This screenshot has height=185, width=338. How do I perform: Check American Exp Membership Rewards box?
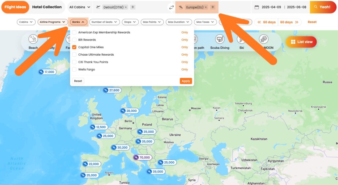click(74, 33)
